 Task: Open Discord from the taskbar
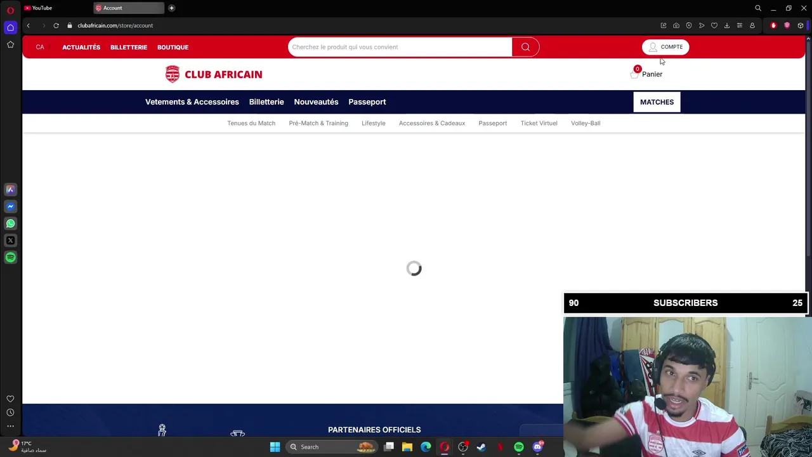point(538,447)
